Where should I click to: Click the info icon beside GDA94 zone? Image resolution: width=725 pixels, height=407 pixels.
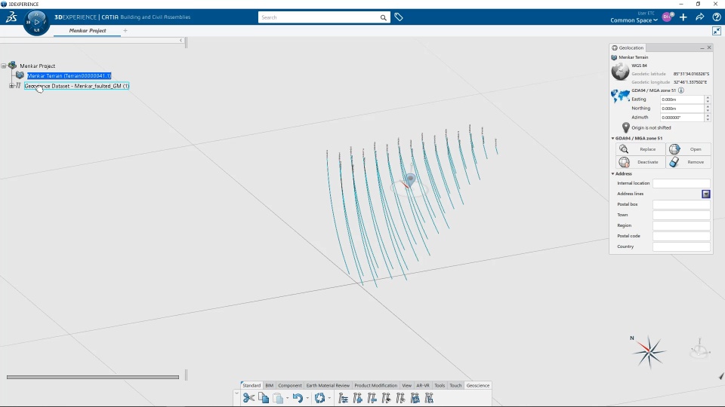(x=681, y=90)
